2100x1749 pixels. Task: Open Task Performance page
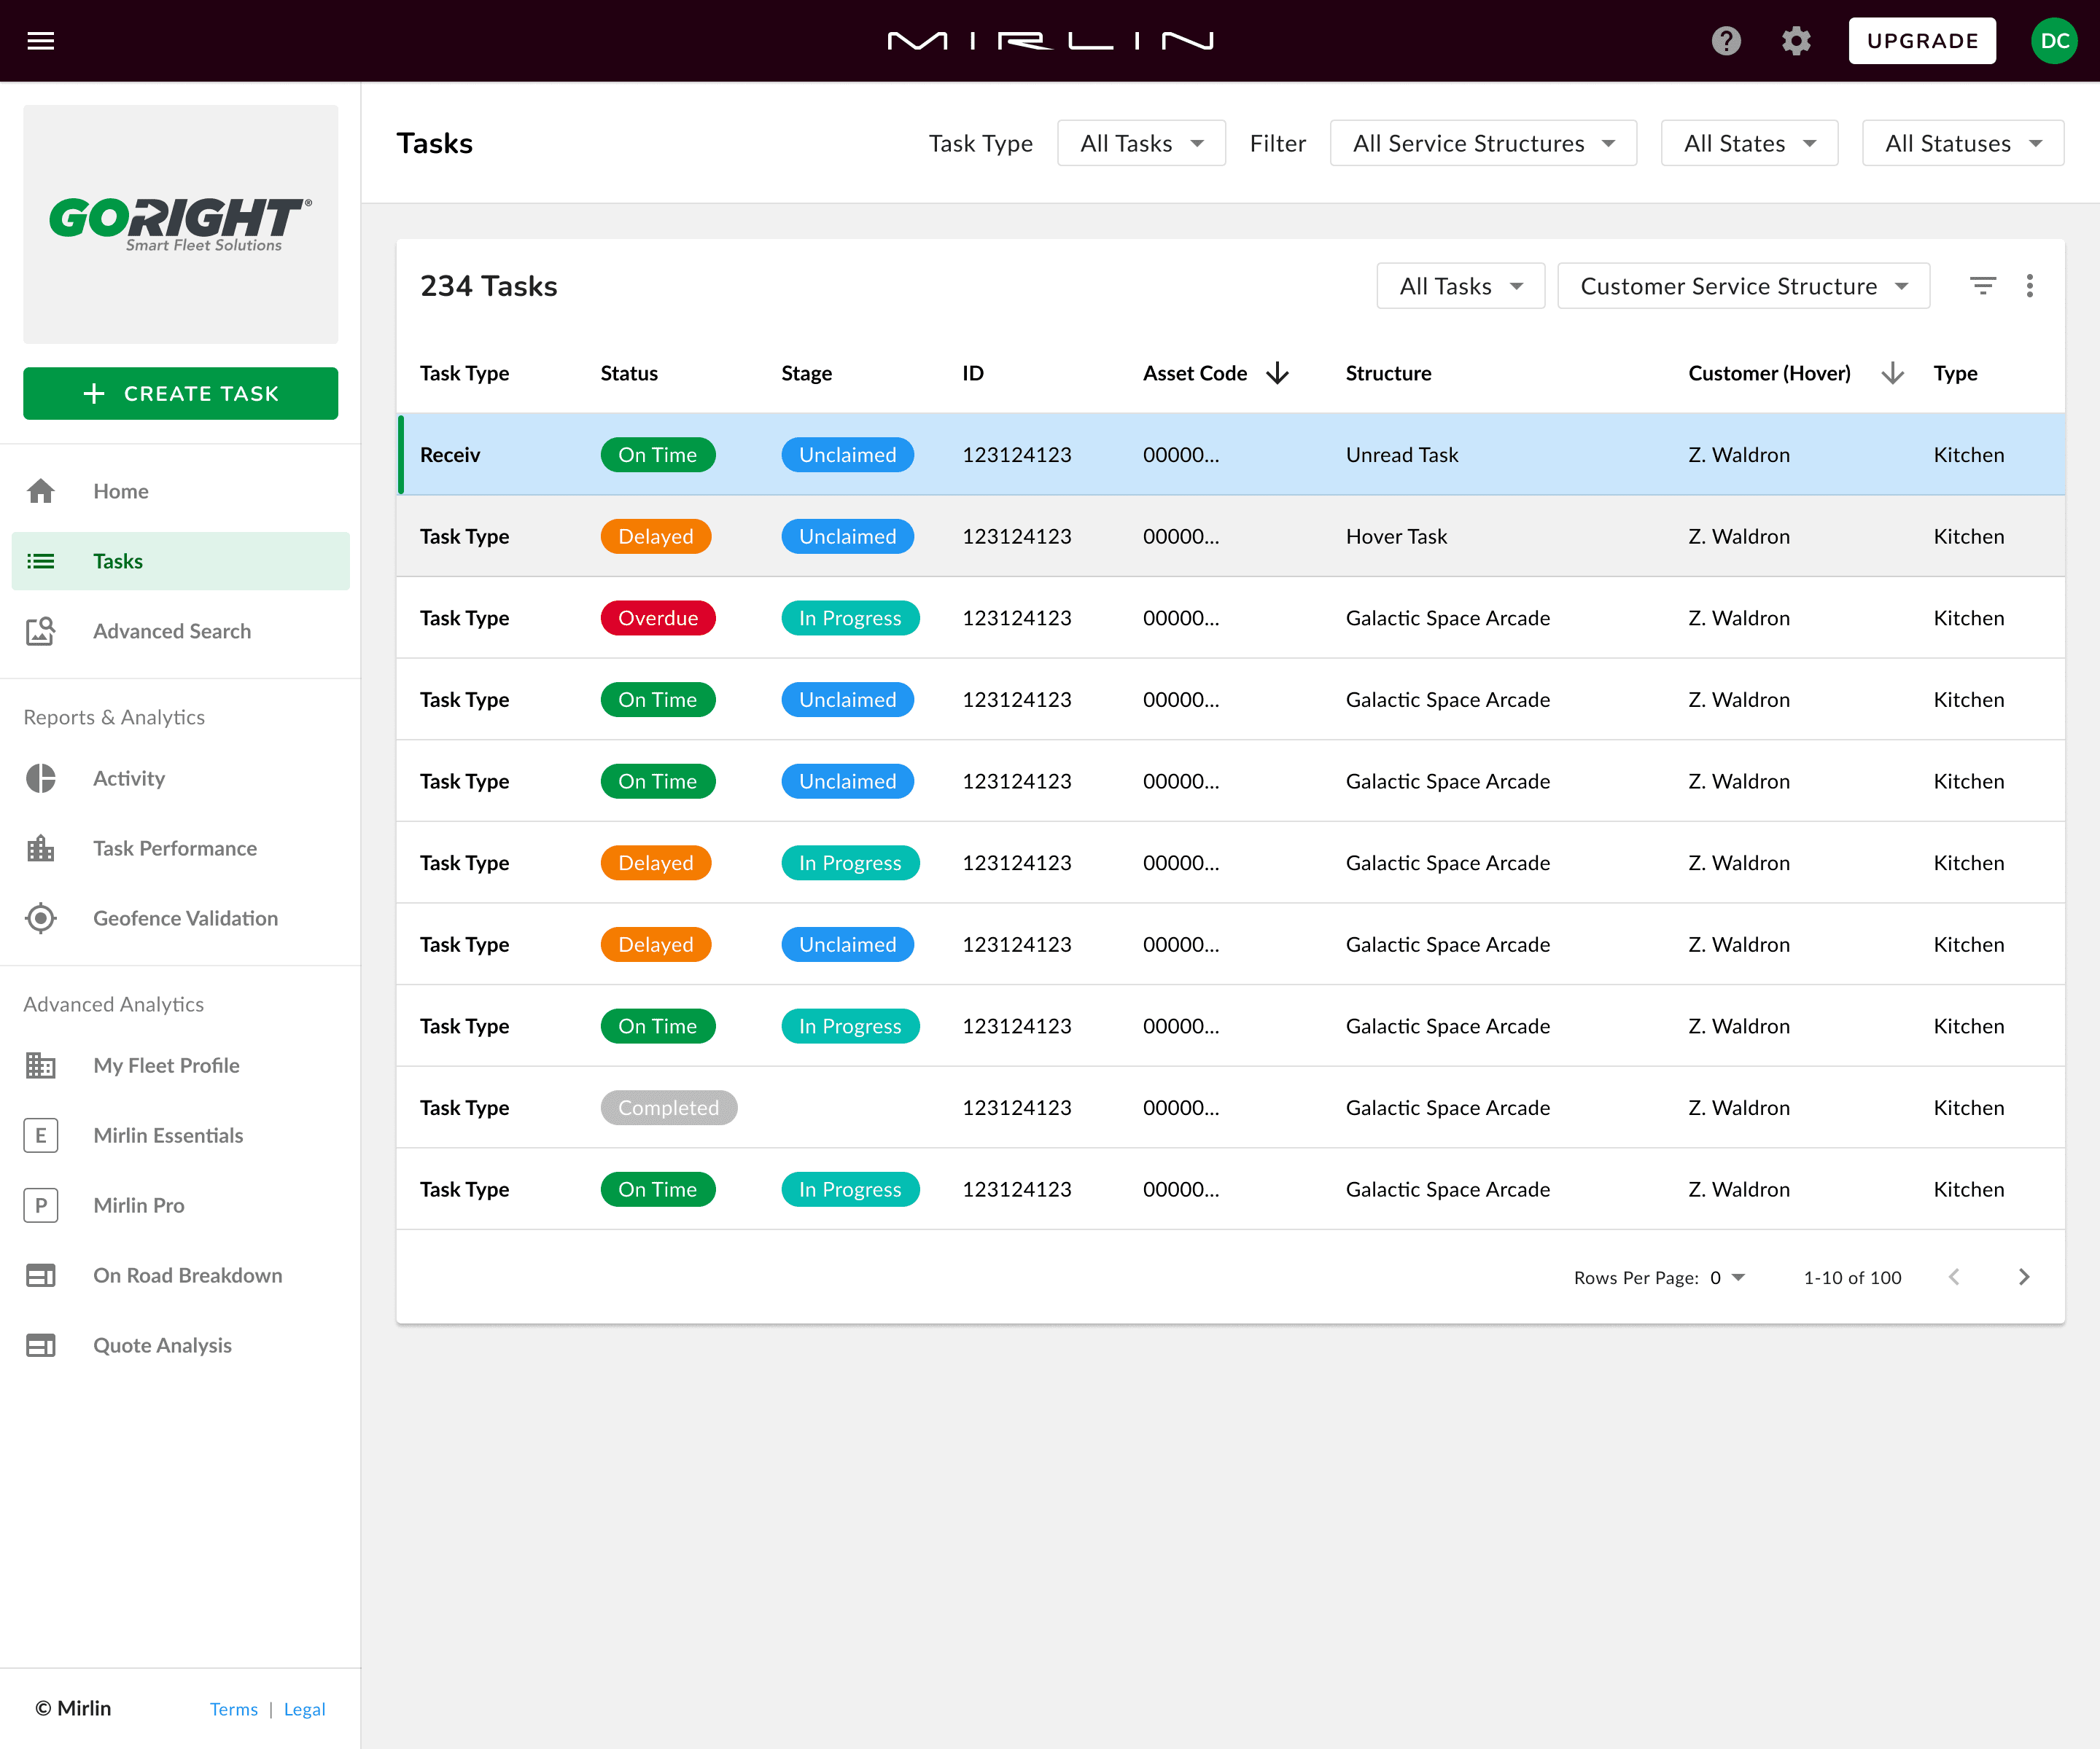pyautogui.click(x=180, y=848)
